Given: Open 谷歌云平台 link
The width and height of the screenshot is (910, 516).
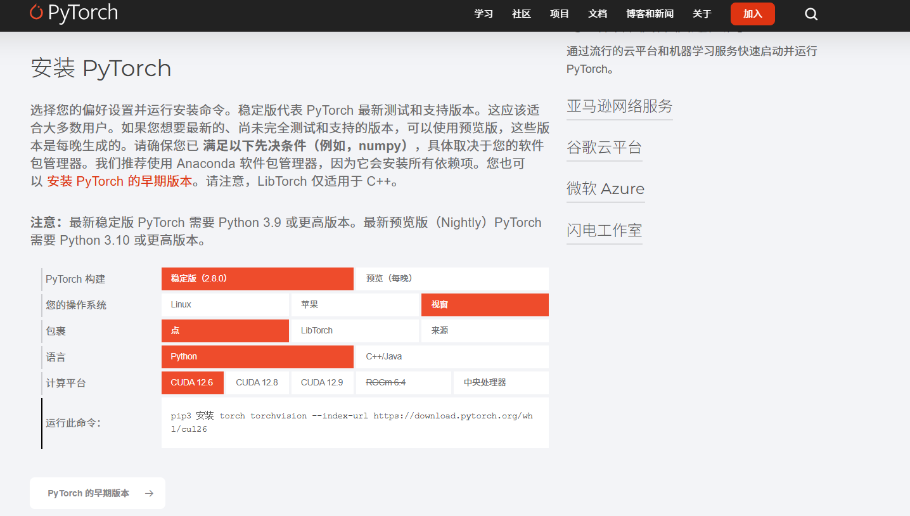Looking at the screenshot, I should (604, 148).
